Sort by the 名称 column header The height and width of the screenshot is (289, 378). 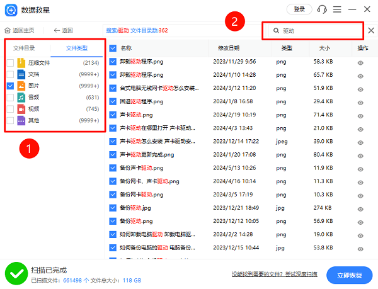click(126, 48)
